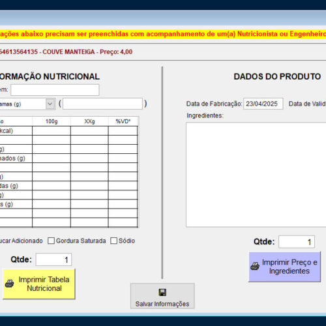Screen dimensions: 326x326
Task: Click the printer icon on Imprimir Tabela Nutricional
Action: (9, 284)
